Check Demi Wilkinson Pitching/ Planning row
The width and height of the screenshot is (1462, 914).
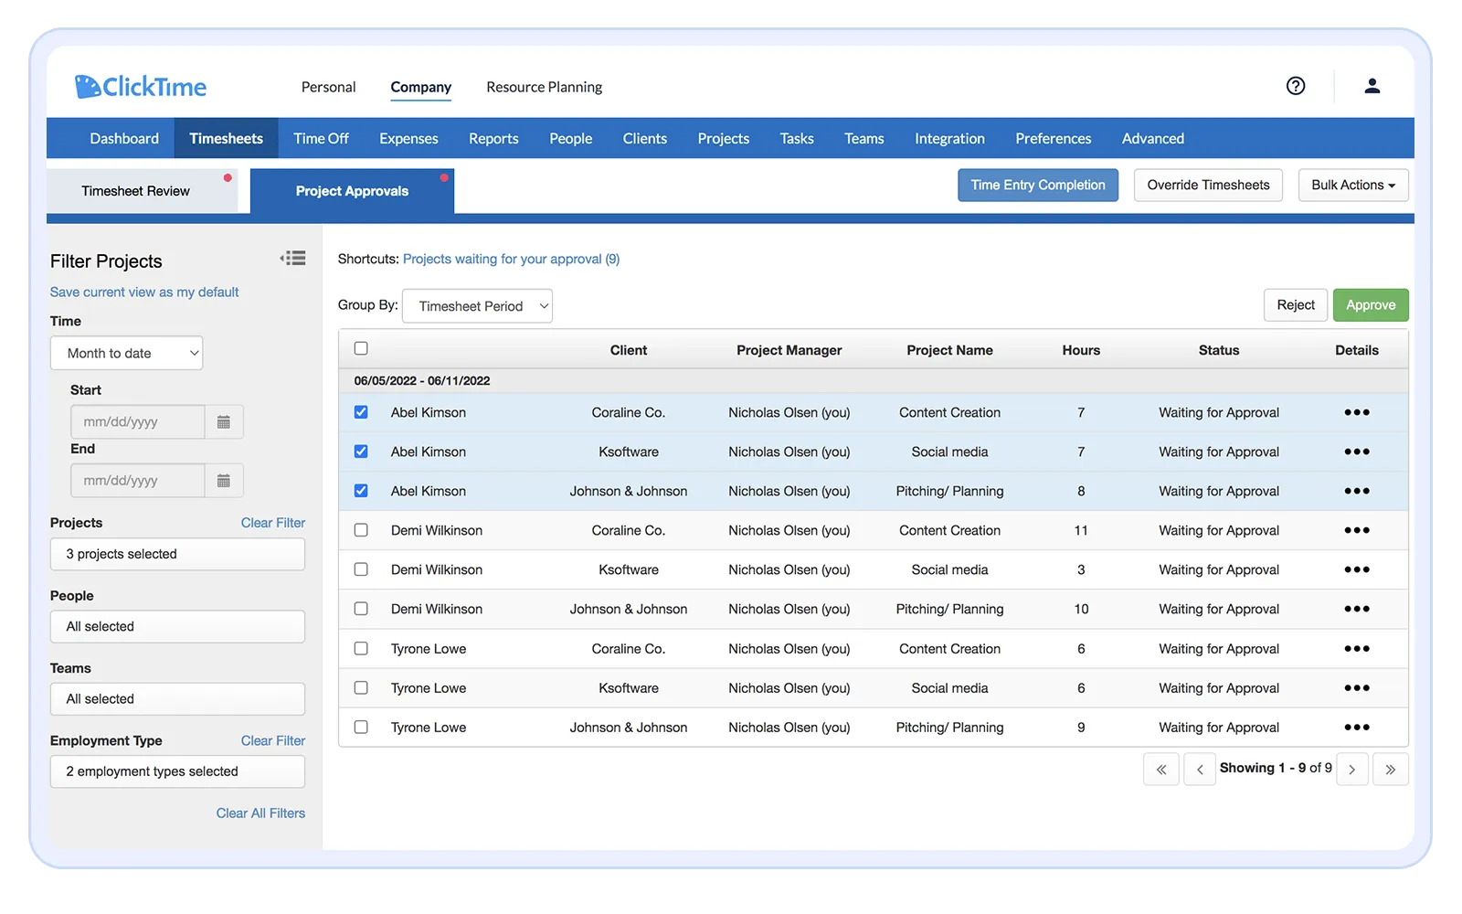coord(361,609)
